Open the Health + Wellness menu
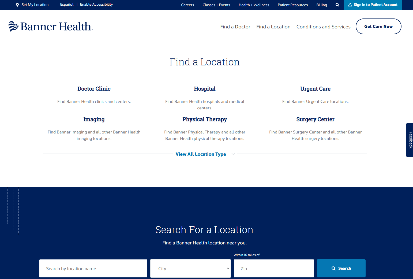This screenshot has height=279, width=413. point(254,5)
